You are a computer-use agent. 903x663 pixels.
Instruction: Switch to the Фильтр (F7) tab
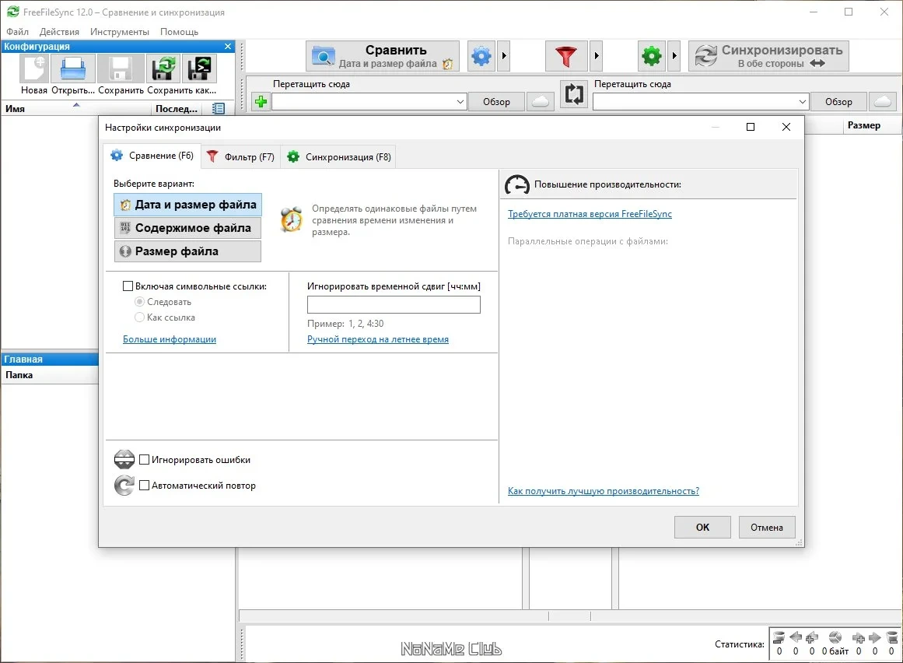point(241,156)
